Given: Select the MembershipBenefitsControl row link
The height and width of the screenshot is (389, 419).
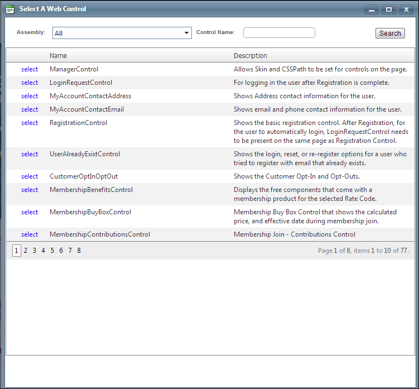Looking at the screenshot, I should click(x=30, y=190).
